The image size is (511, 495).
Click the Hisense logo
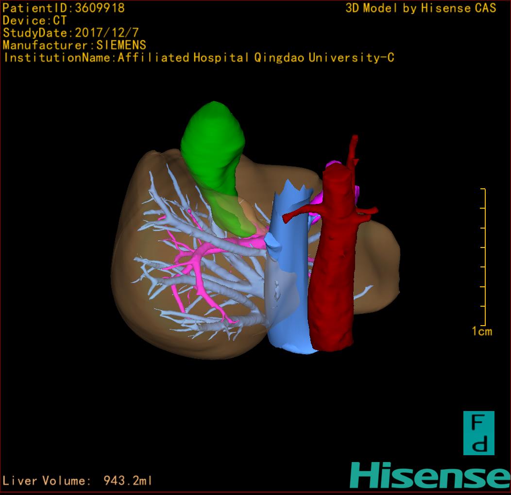[x=430, y=475]
